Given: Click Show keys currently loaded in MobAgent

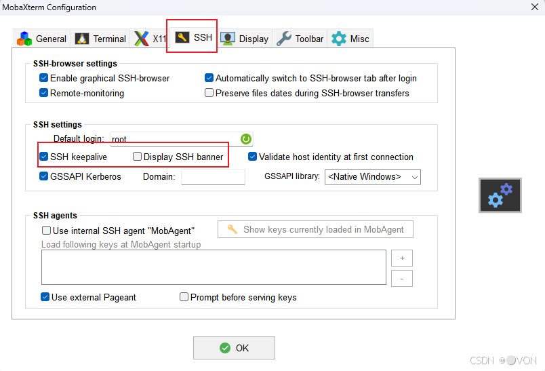Looking at the screenshot, I should (x=315, y=229).
